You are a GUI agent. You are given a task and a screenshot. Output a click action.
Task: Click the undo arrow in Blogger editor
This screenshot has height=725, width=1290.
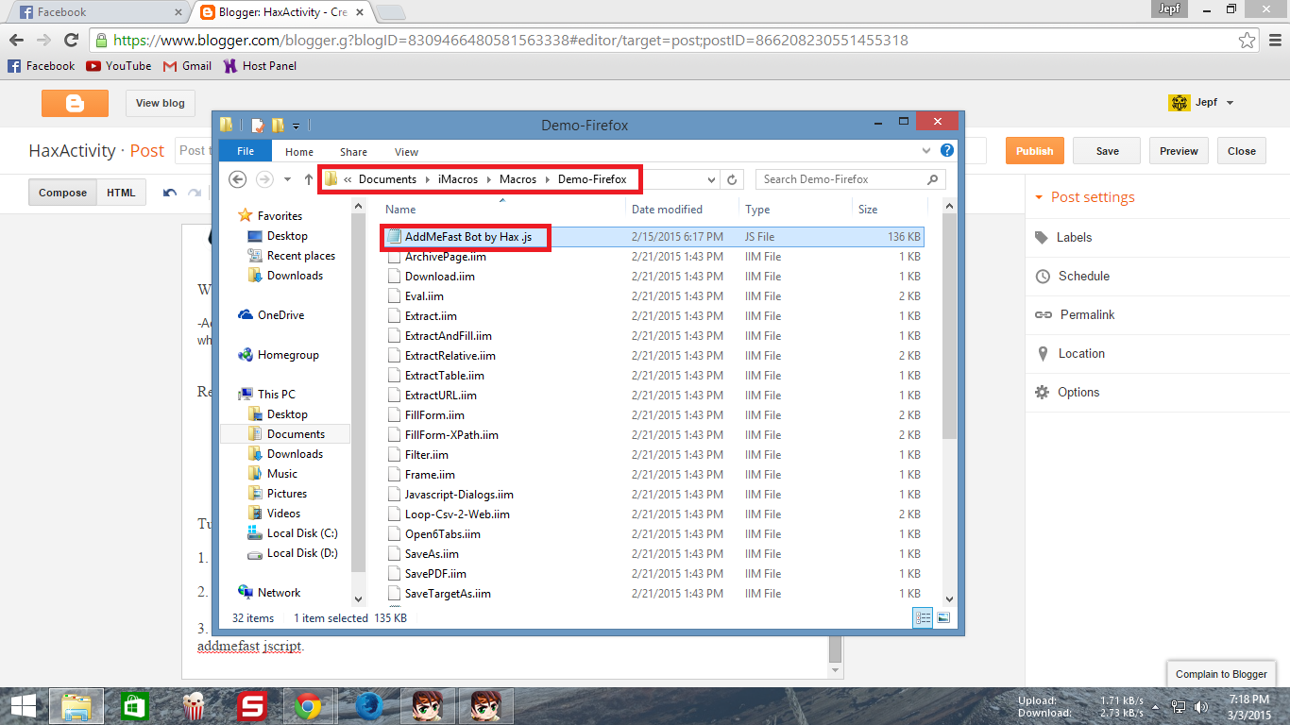(170, 193)
